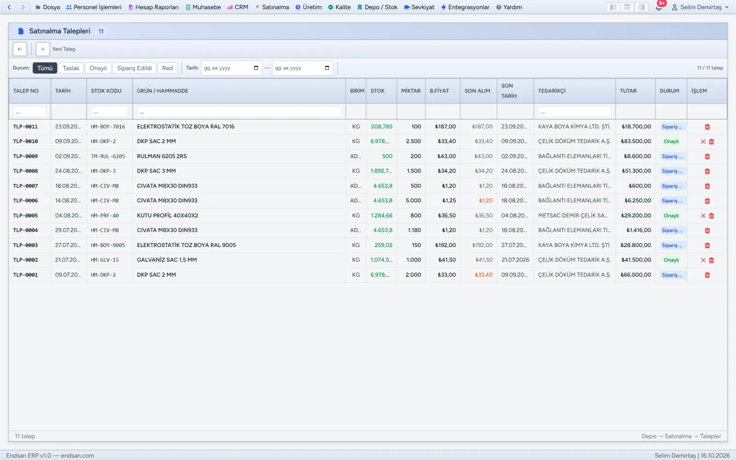
Task: Switch to right sidebar layout icon
Action: coord(641,7)
